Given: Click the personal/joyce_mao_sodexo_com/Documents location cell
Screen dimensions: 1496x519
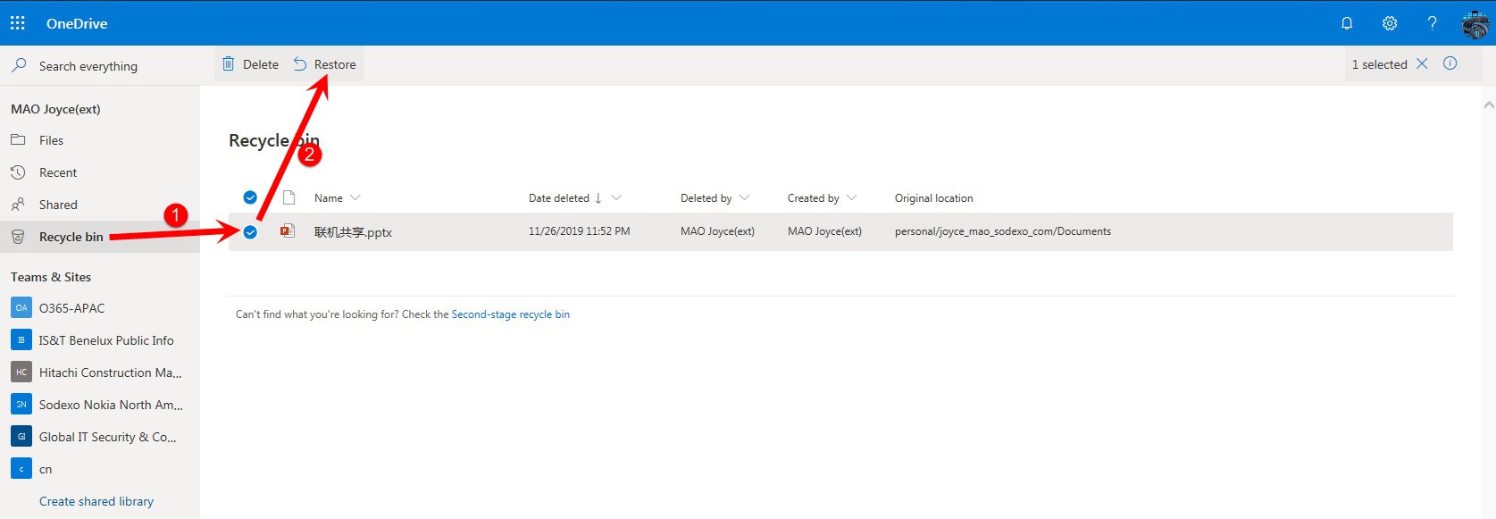Looking at the screenshot, I should point(1003,231).
